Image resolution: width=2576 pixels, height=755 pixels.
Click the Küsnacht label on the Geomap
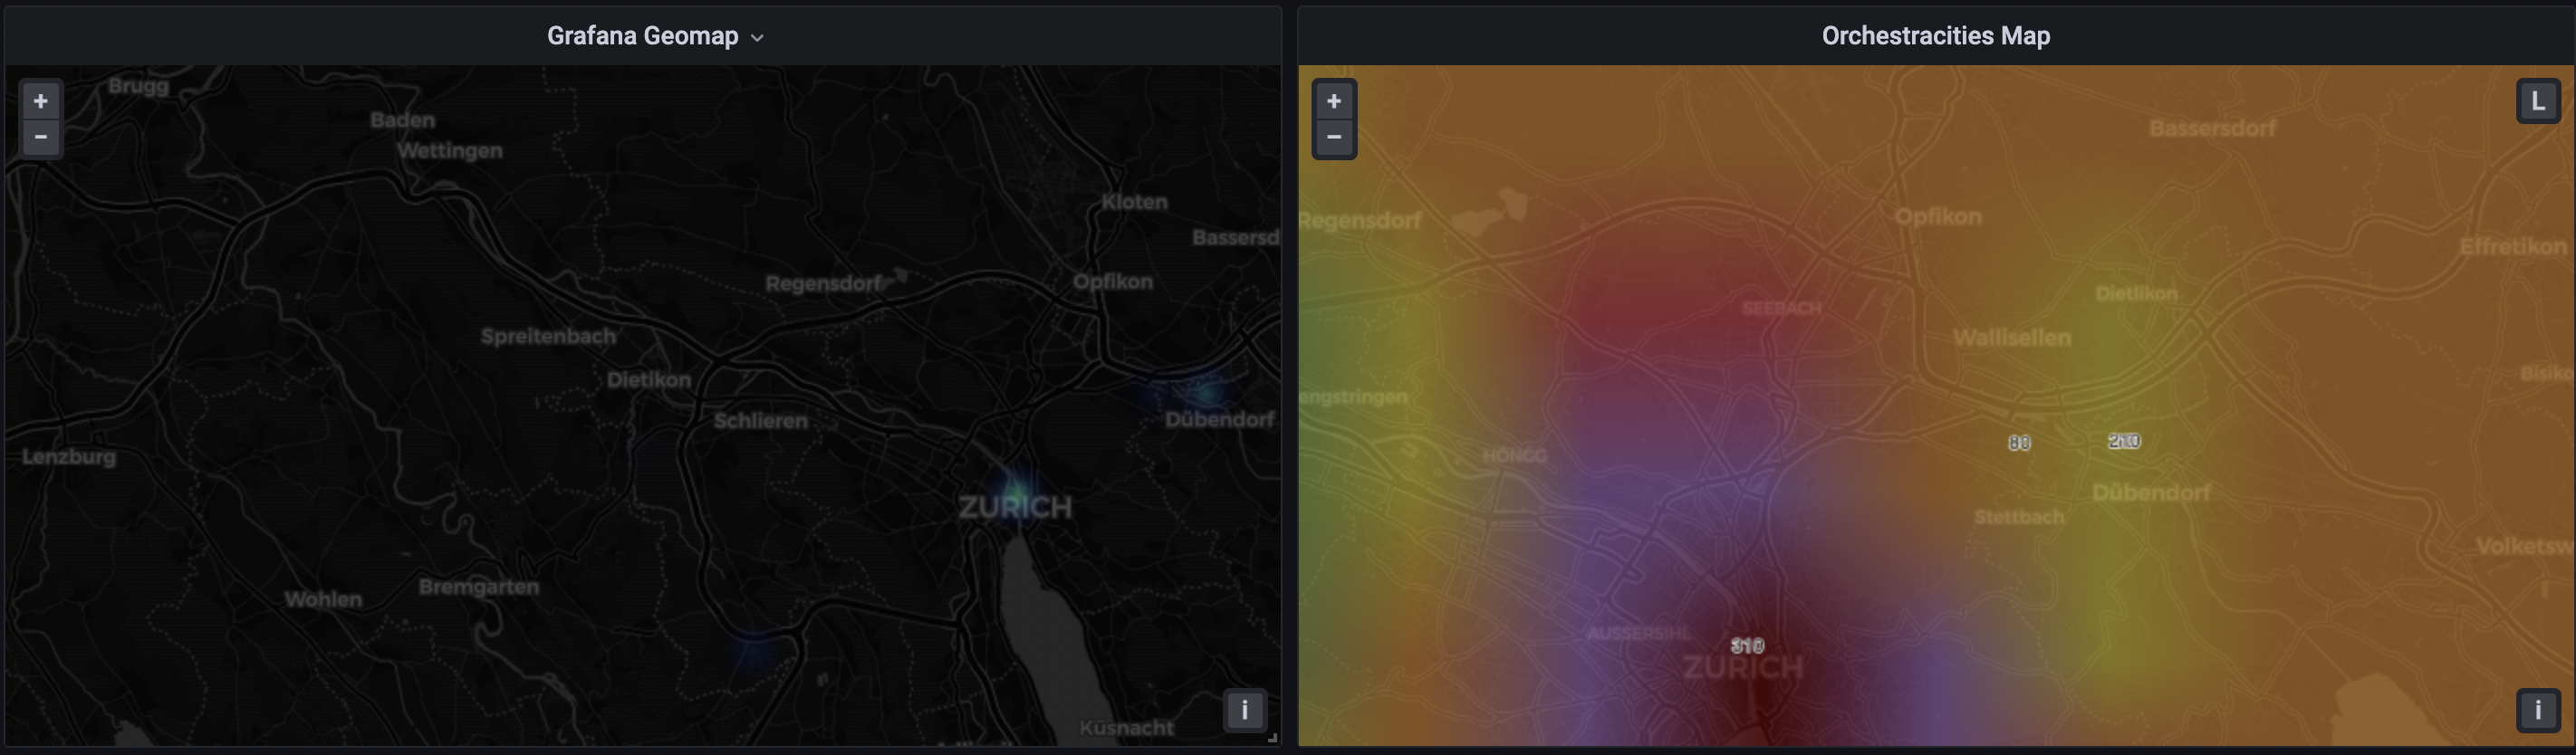[1127, 728]
